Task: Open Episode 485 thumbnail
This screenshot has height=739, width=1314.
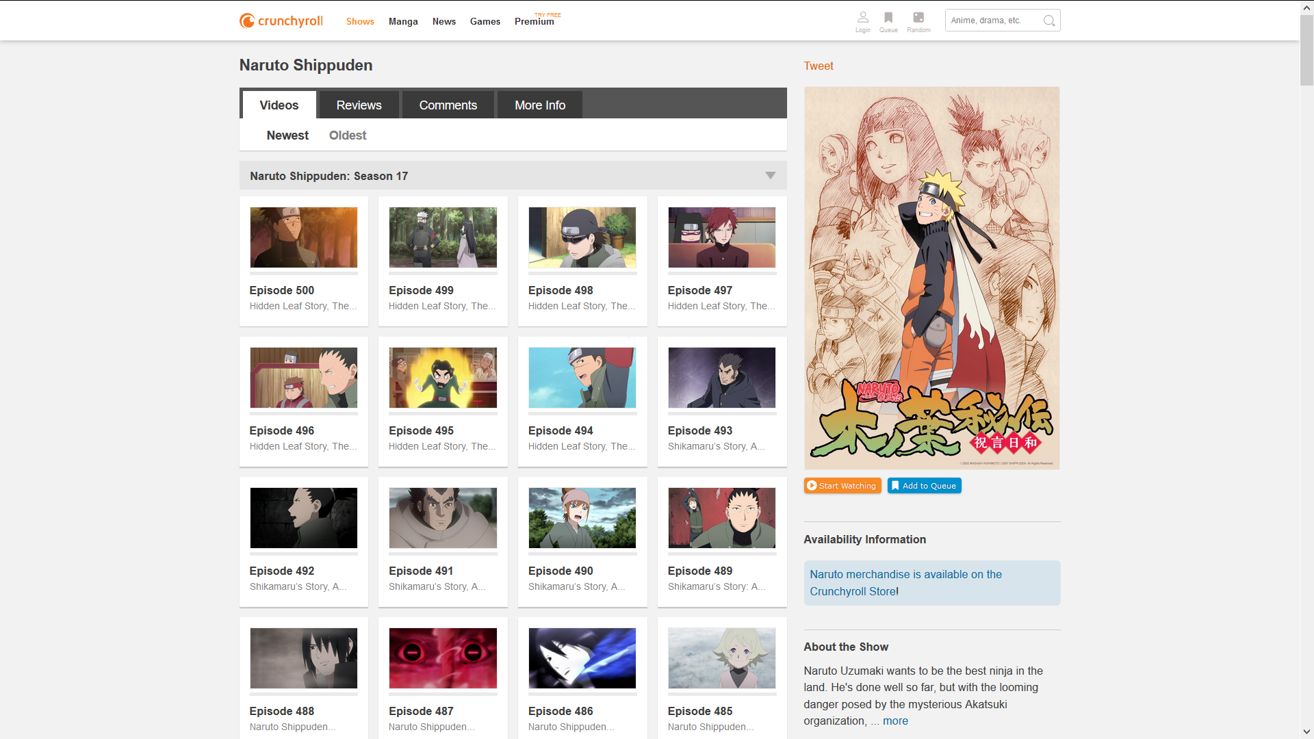Action: (722, 658)
